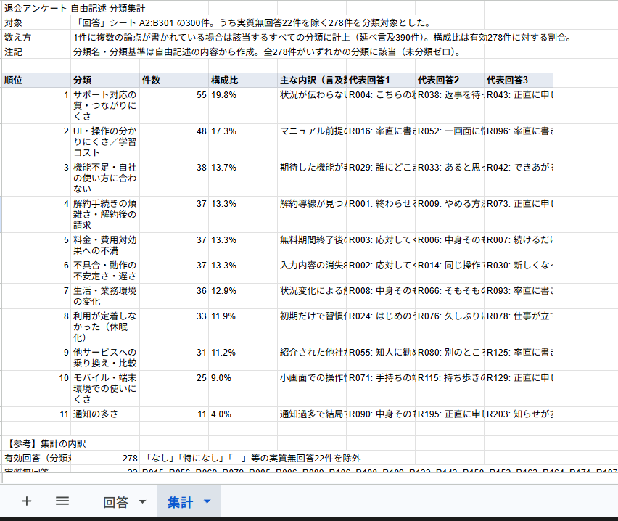Select cell 解約手続きの煩雑さ・解約後の請求
618x521 pixels.
[105, 214]
